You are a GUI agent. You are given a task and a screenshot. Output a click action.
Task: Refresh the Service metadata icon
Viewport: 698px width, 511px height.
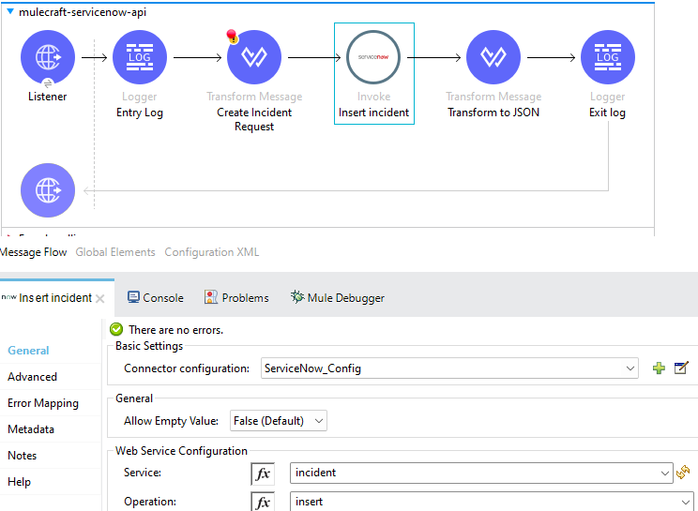683,473
